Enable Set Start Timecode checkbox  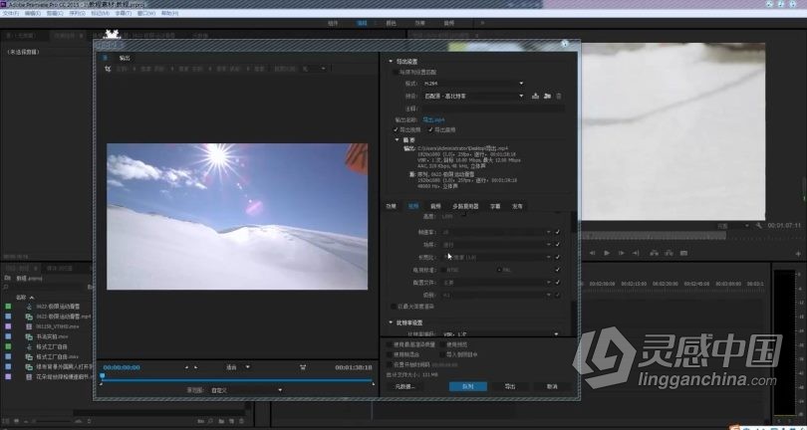pos(390,364)
